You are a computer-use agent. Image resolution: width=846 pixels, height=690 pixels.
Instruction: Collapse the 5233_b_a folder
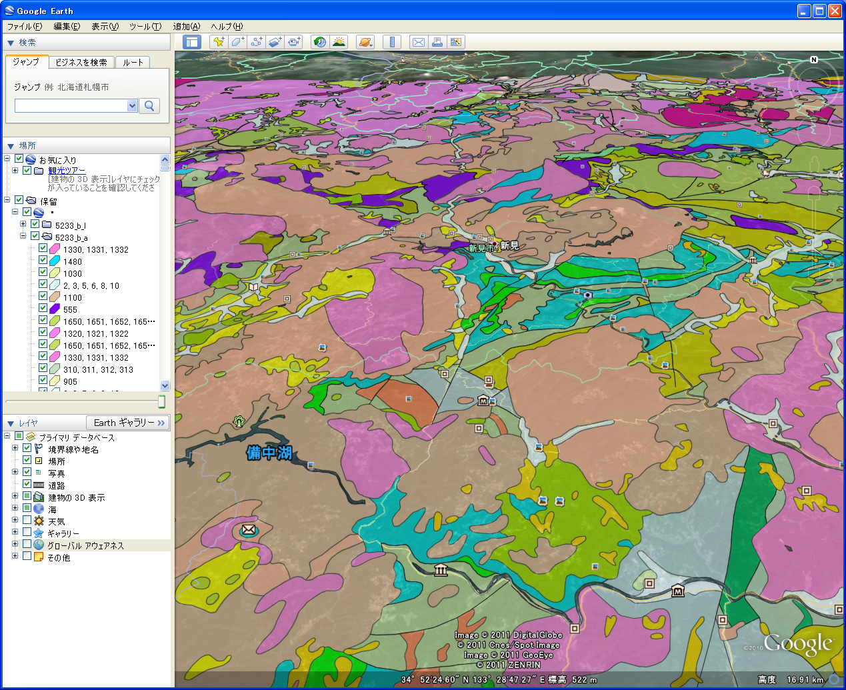point(23,237)
